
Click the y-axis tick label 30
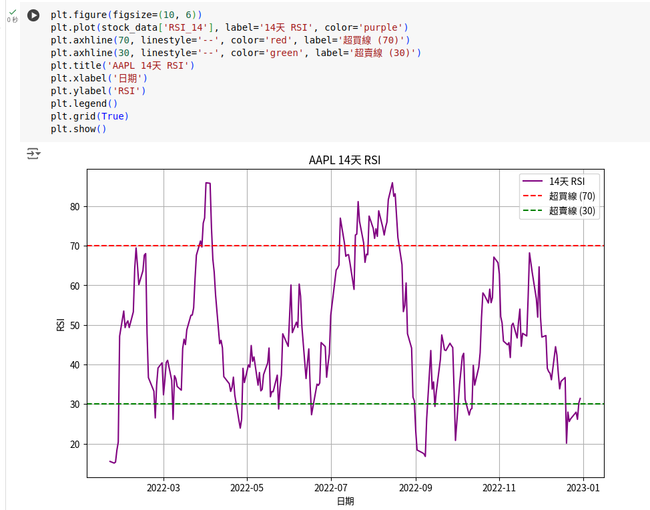(75, 405)
